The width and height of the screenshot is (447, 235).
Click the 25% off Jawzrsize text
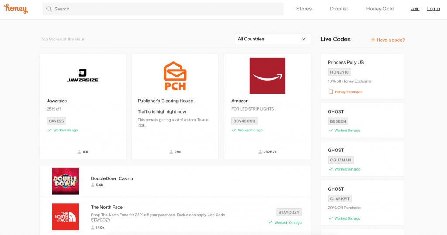point(54,109)
